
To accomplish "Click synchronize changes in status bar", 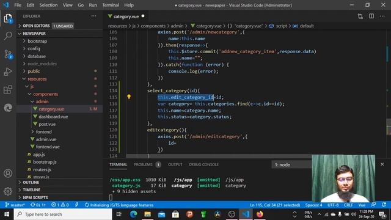I will (38, 205).
